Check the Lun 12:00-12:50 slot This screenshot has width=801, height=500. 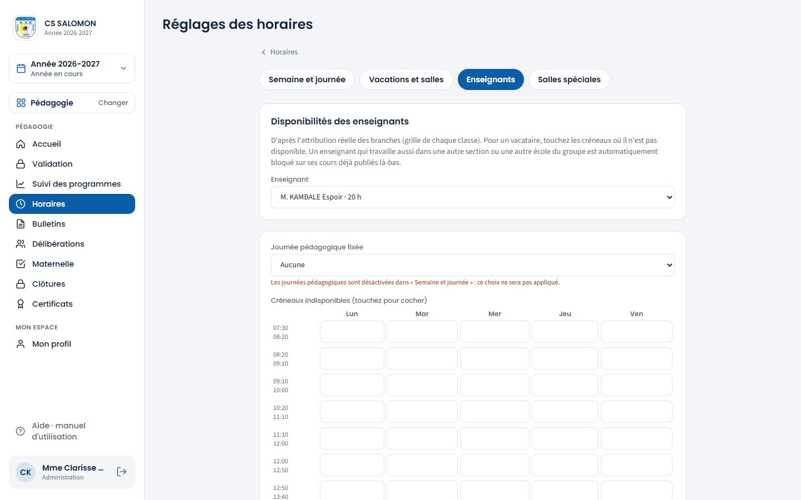(352, 465)
